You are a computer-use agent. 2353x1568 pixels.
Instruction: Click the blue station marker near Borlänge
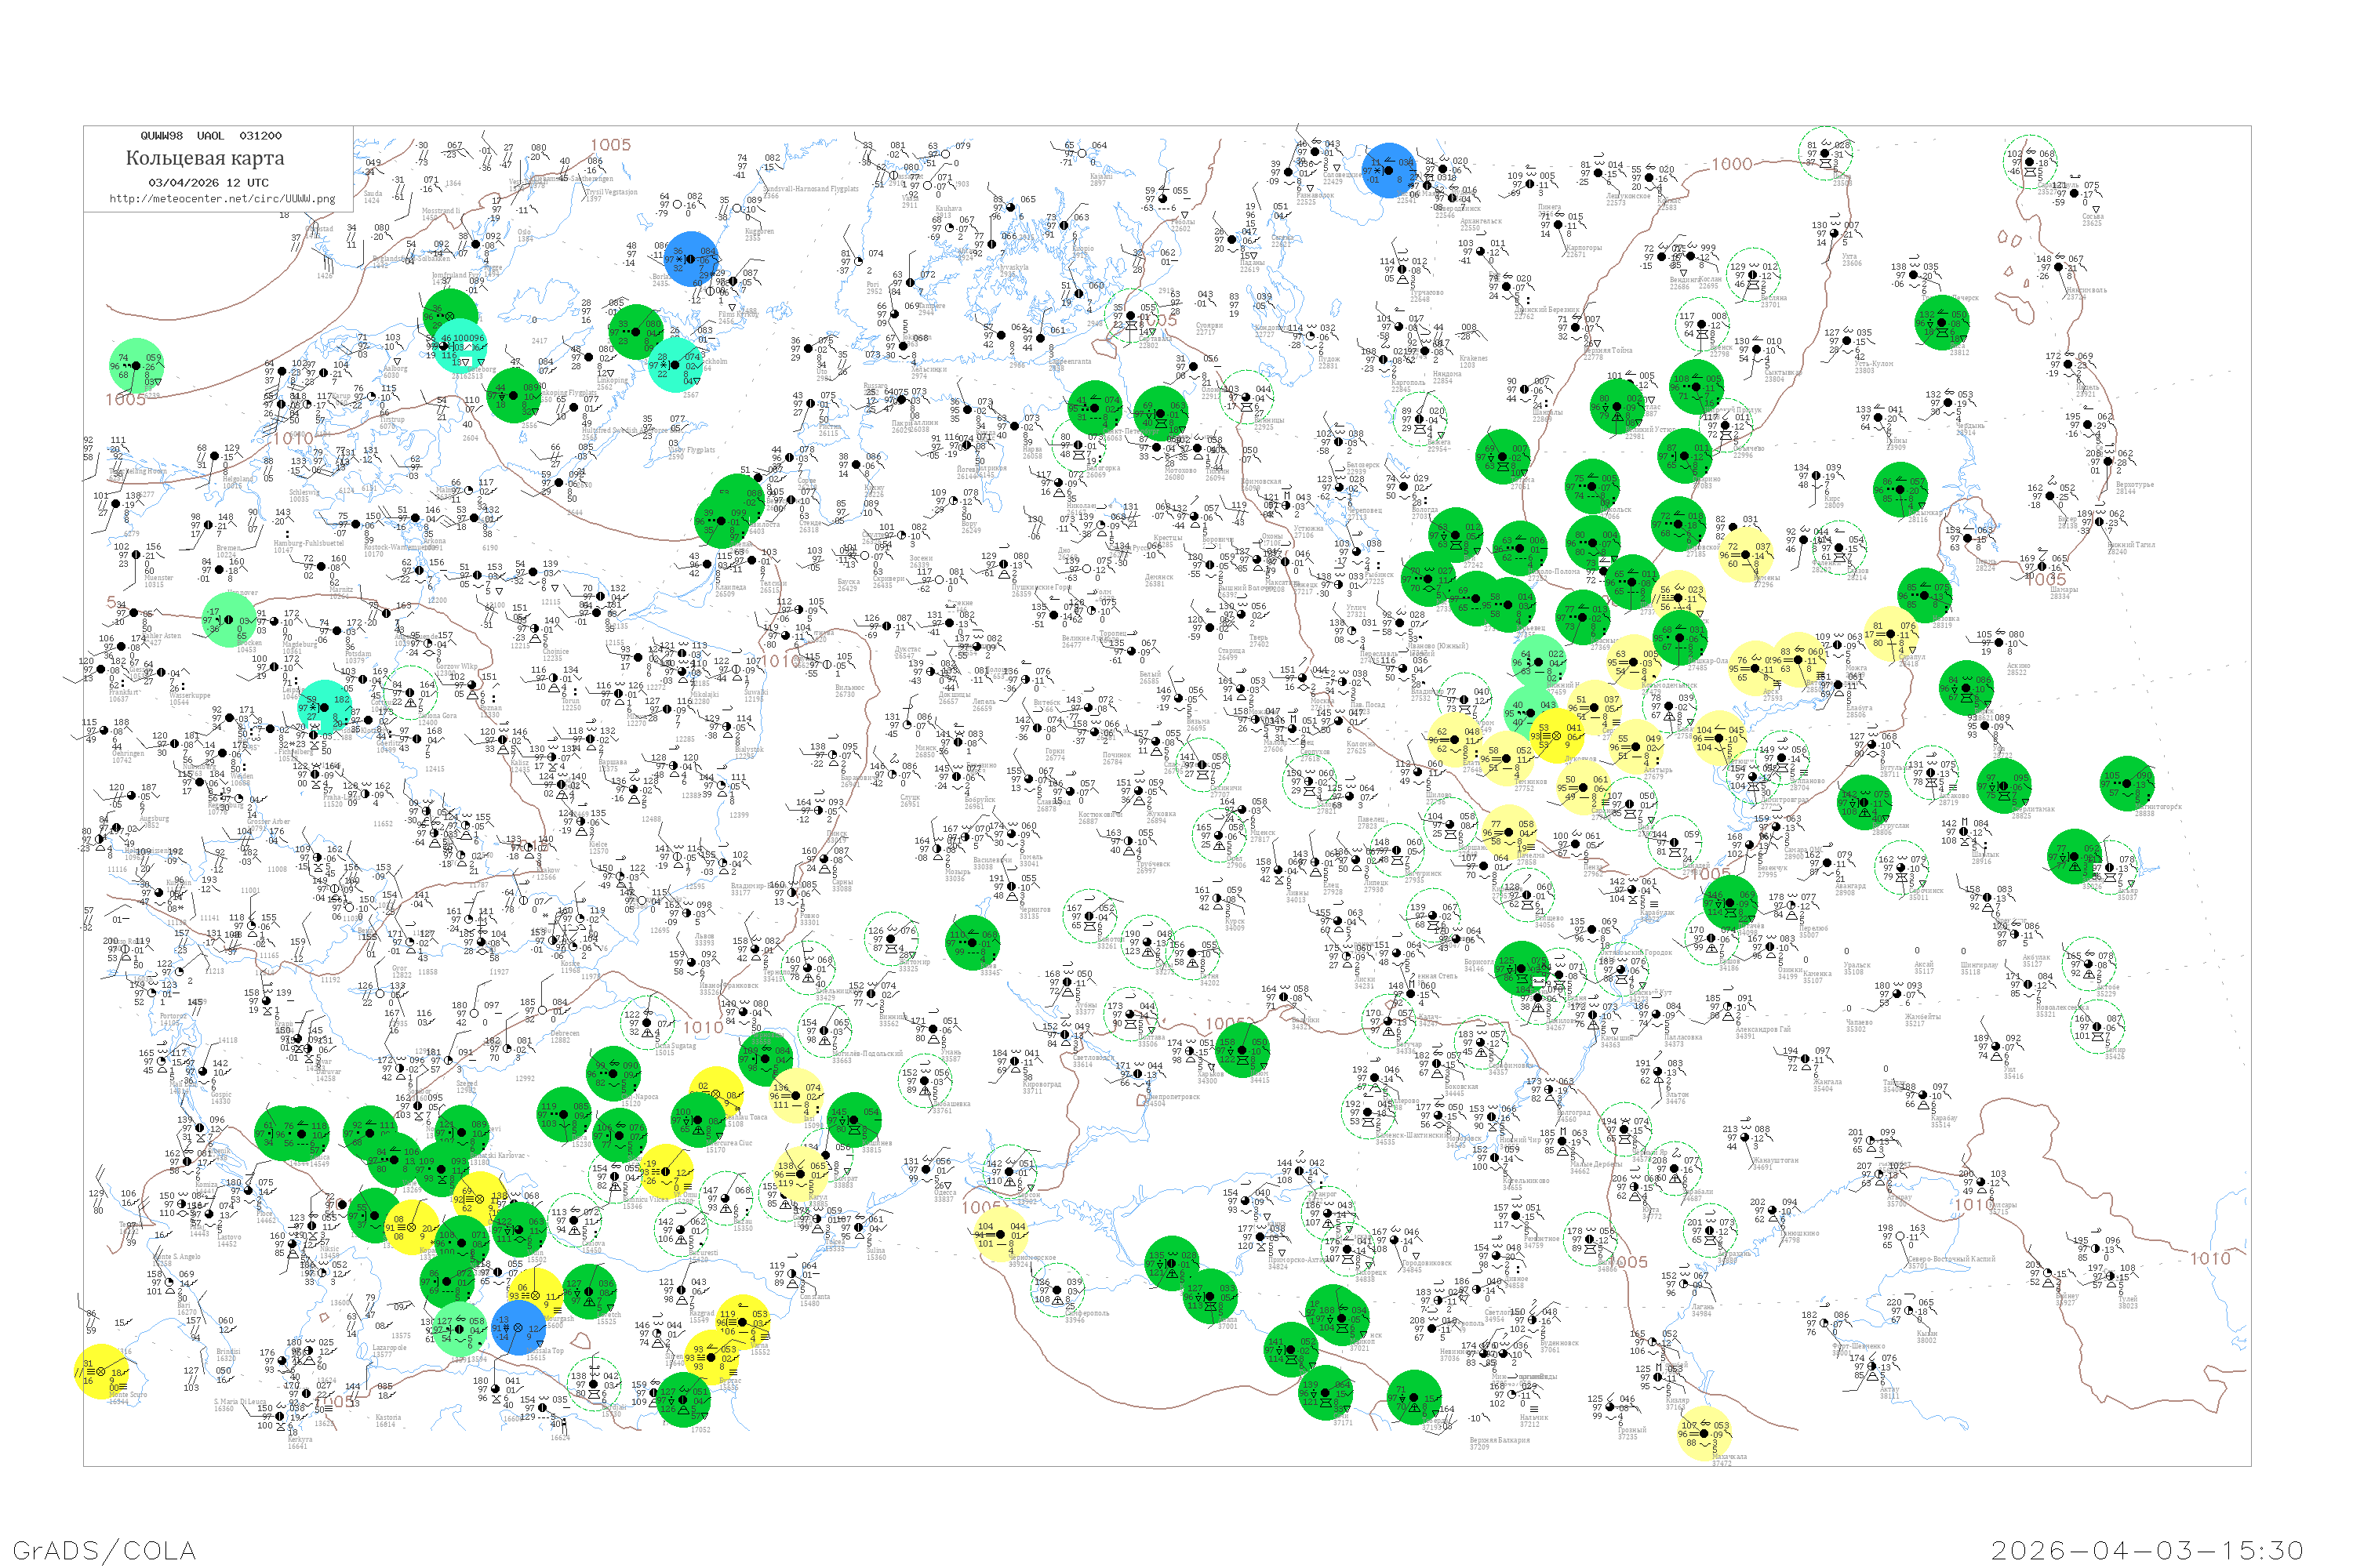click(693, 259)
